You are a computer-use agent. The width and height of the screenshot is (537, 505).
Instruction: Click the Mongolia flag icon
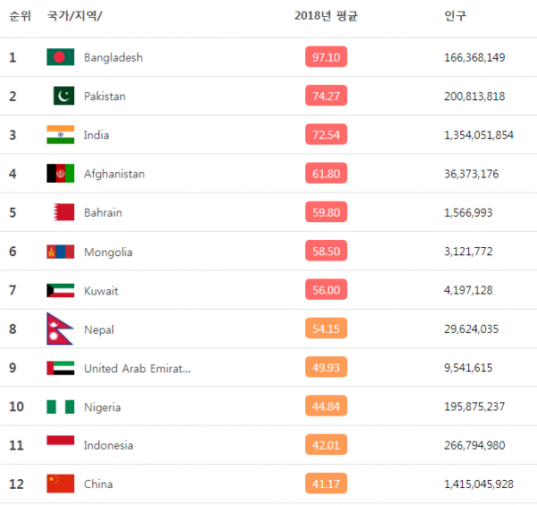point(60,252)
